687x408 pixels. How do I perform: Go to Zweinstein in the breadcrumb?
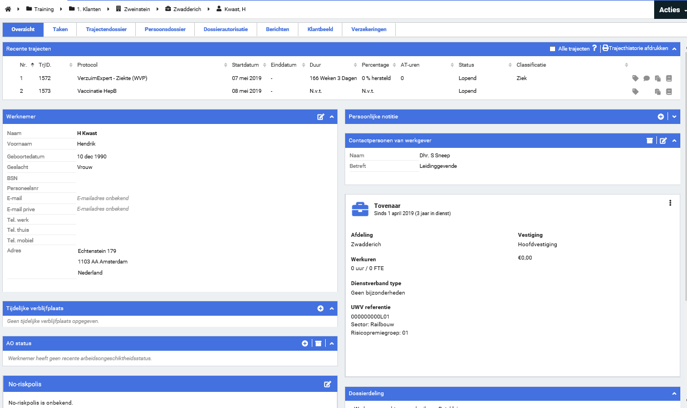click(136, 9)
